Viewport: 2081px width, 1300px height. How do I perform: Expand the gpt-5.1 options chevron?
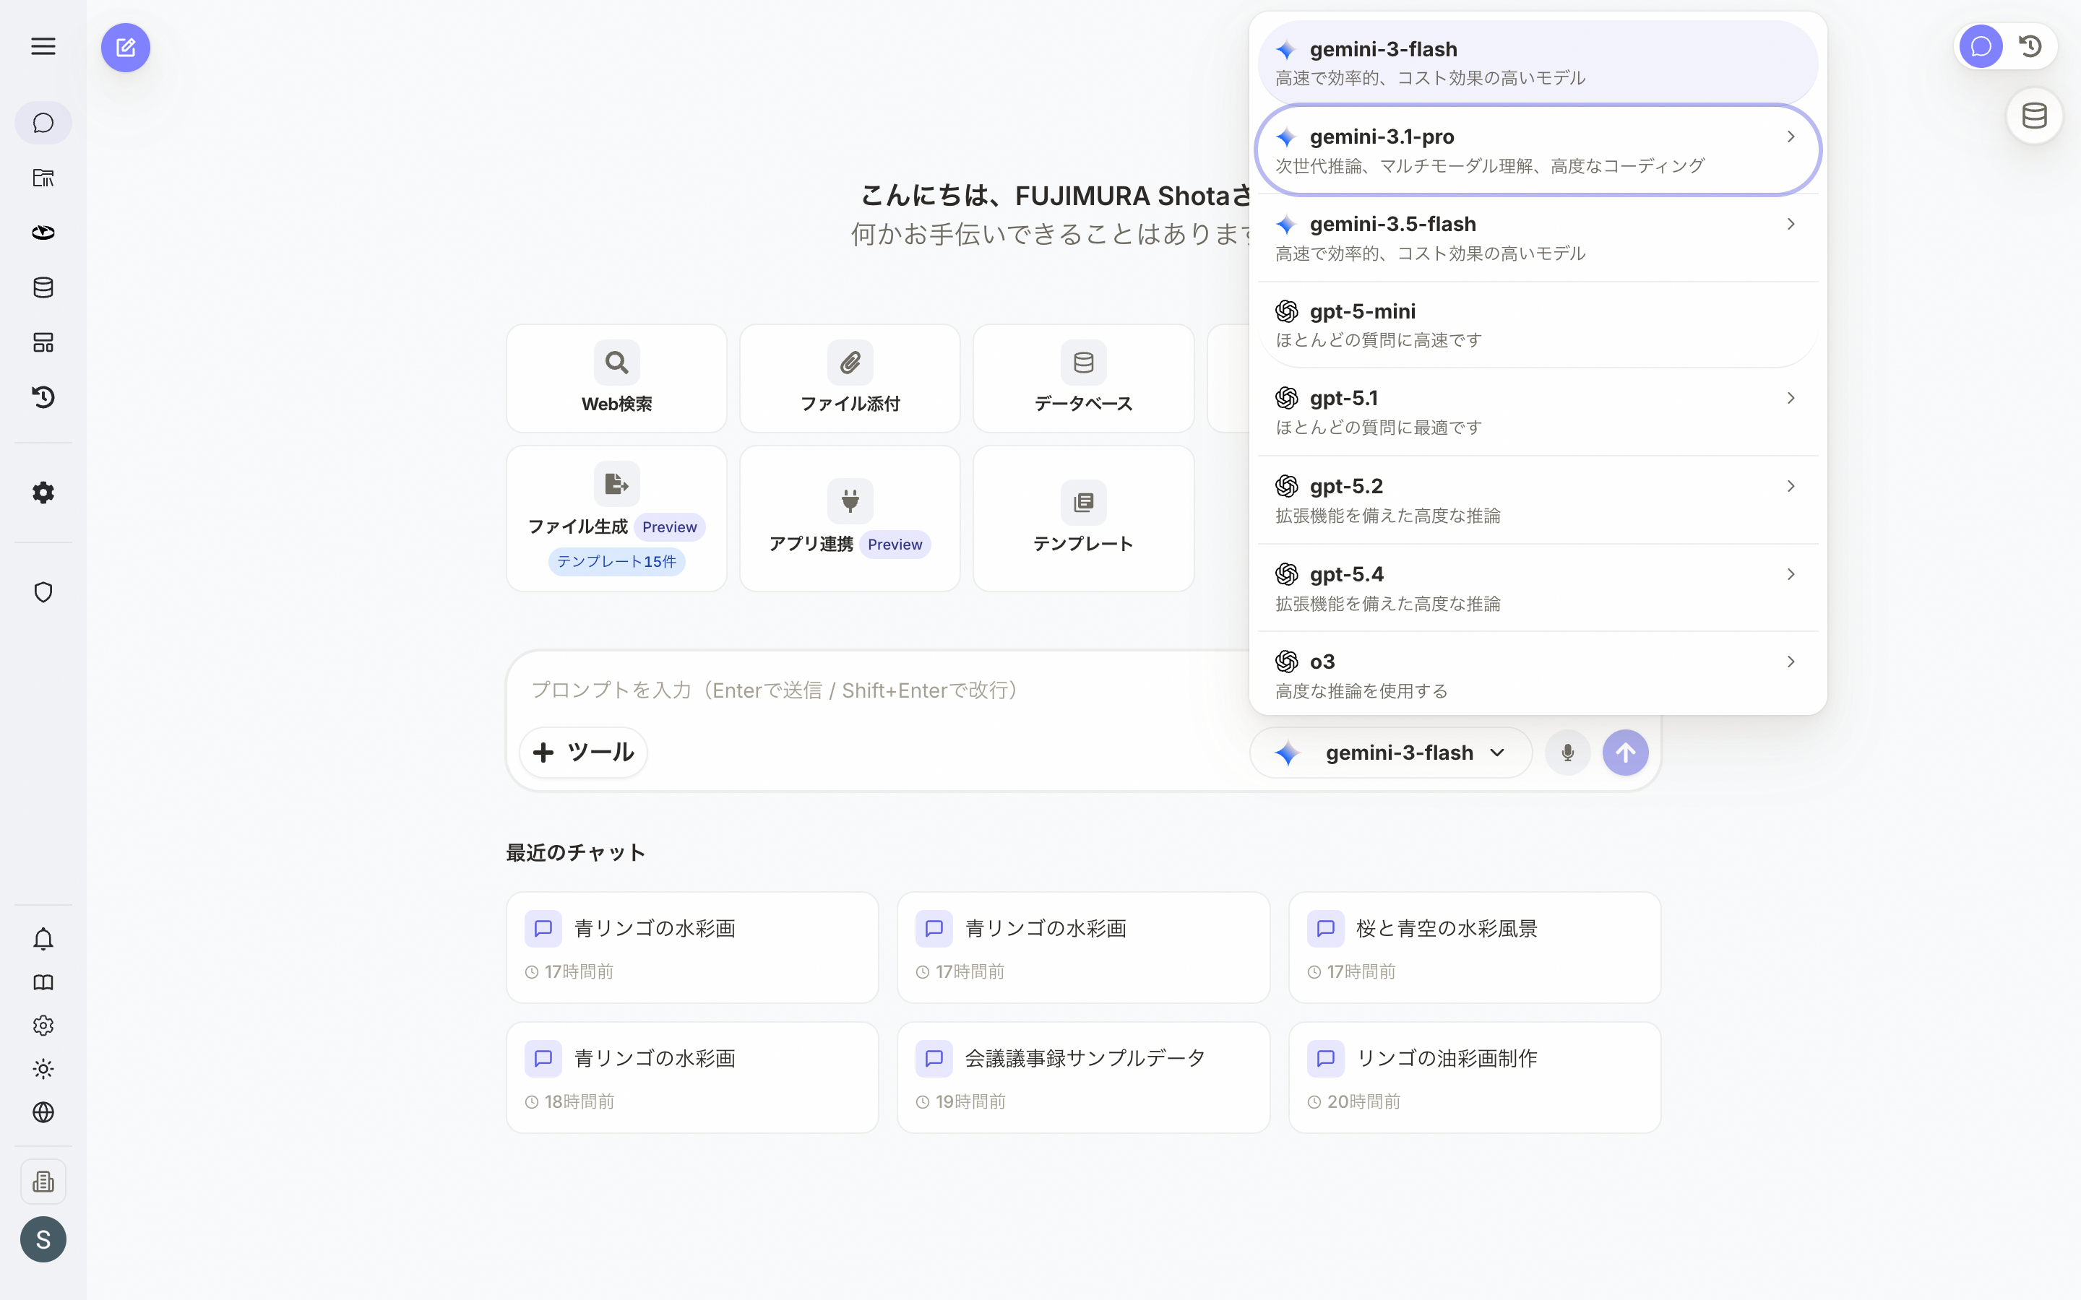pos(1791,398)
